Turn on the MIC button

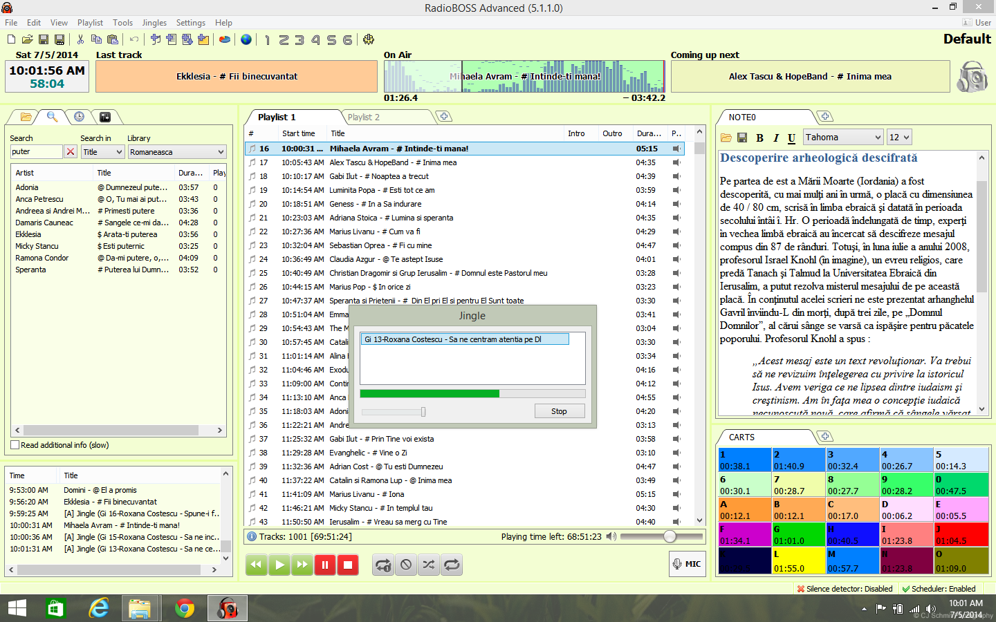(688, 564)
